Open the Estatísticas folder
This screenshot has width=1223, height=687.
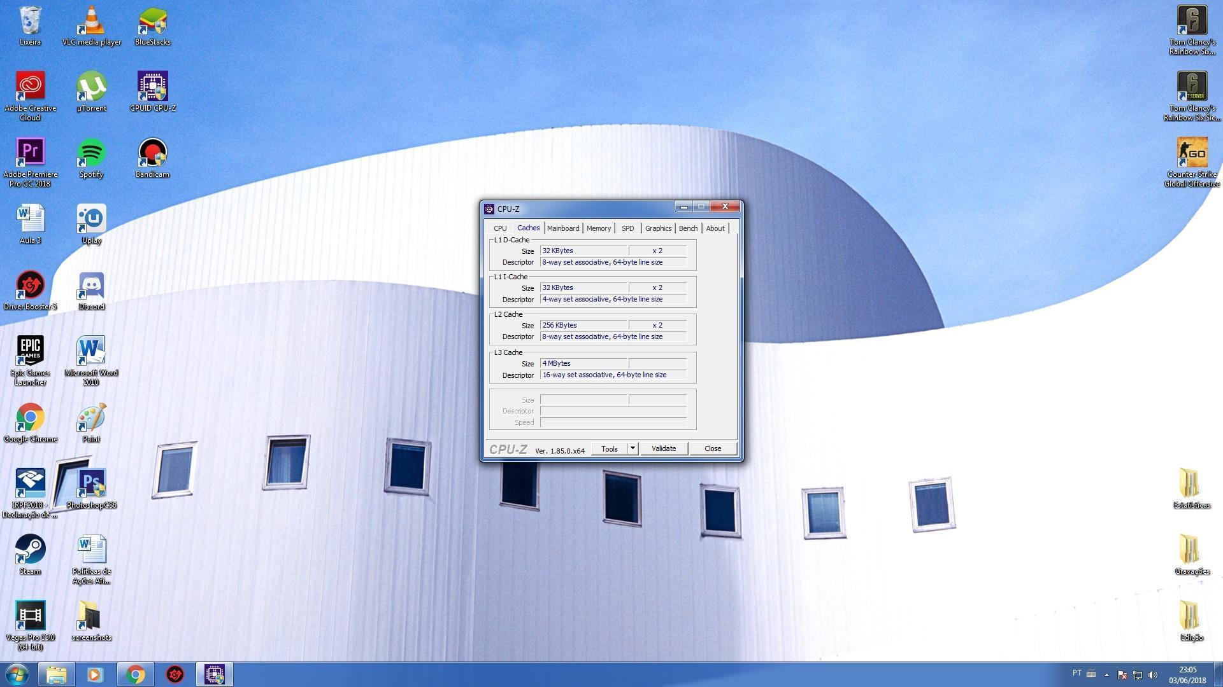point(1192,489)
